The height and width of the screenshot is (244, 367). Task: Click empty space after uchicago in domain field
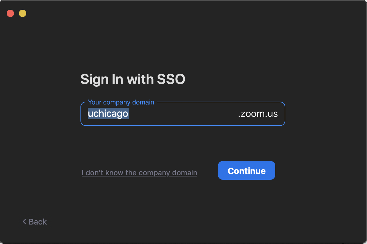point(183,114)
